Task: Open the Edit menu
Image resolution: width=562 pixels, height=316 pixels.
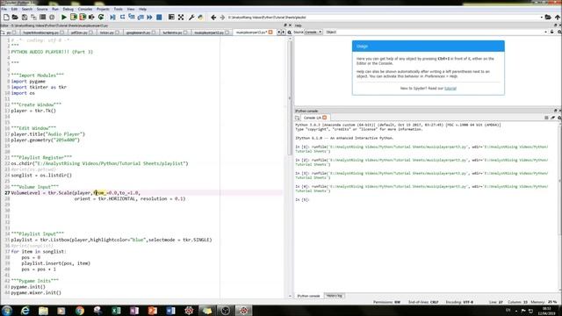Action: pyautogui.click(x=14, y=9)
